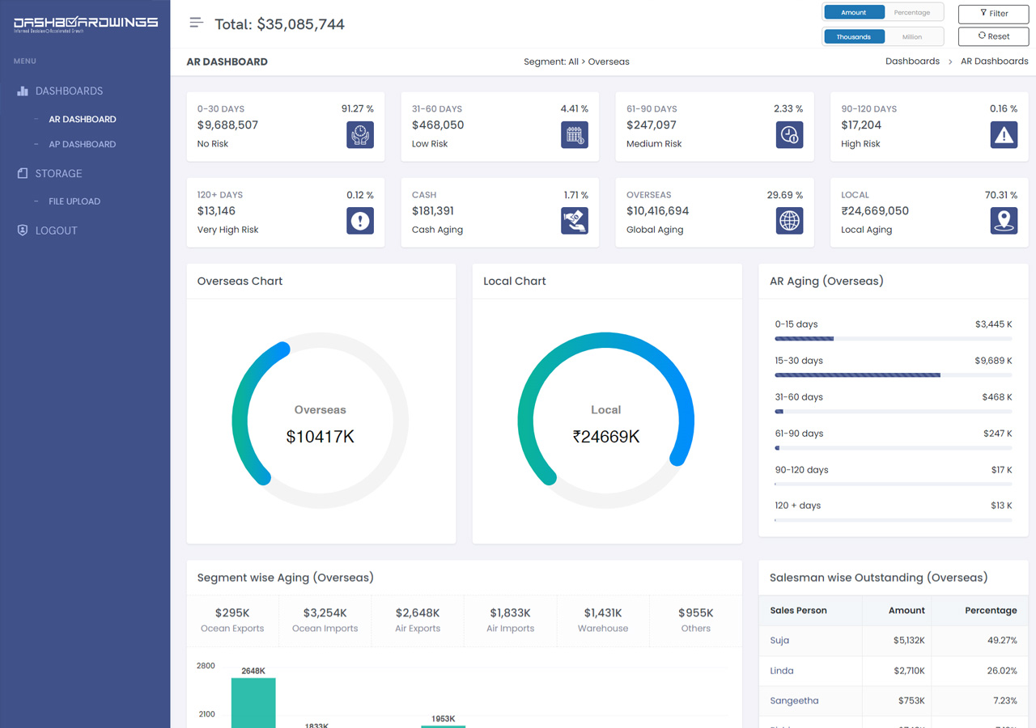Select the Others $955K segment

pos(695,620)
